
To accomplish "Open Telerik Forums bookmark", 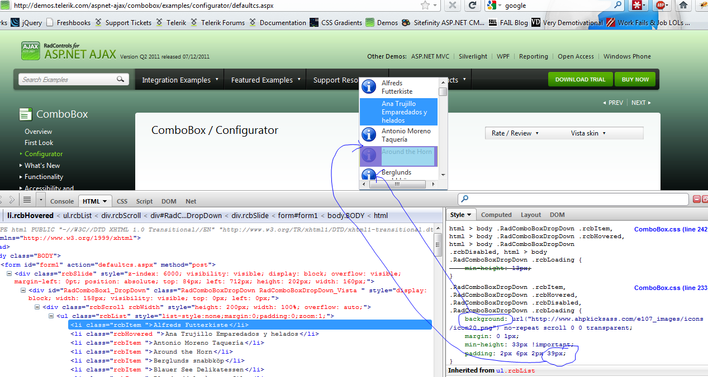I will point(217,22).
